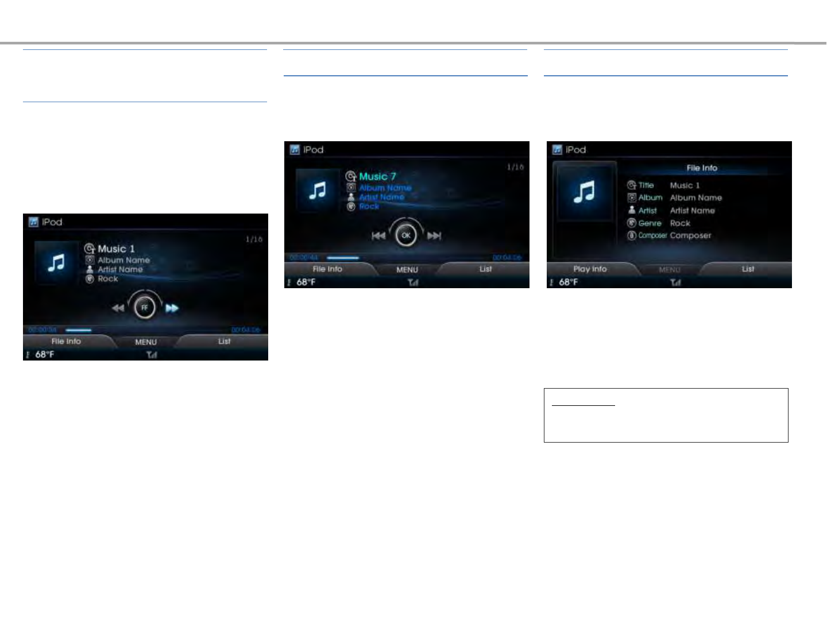The height and width of the screenshot is (620, 827).
Task: Click 68°F temperature on File Info screen
Action: pyautogui.click(x=569, y=282)
